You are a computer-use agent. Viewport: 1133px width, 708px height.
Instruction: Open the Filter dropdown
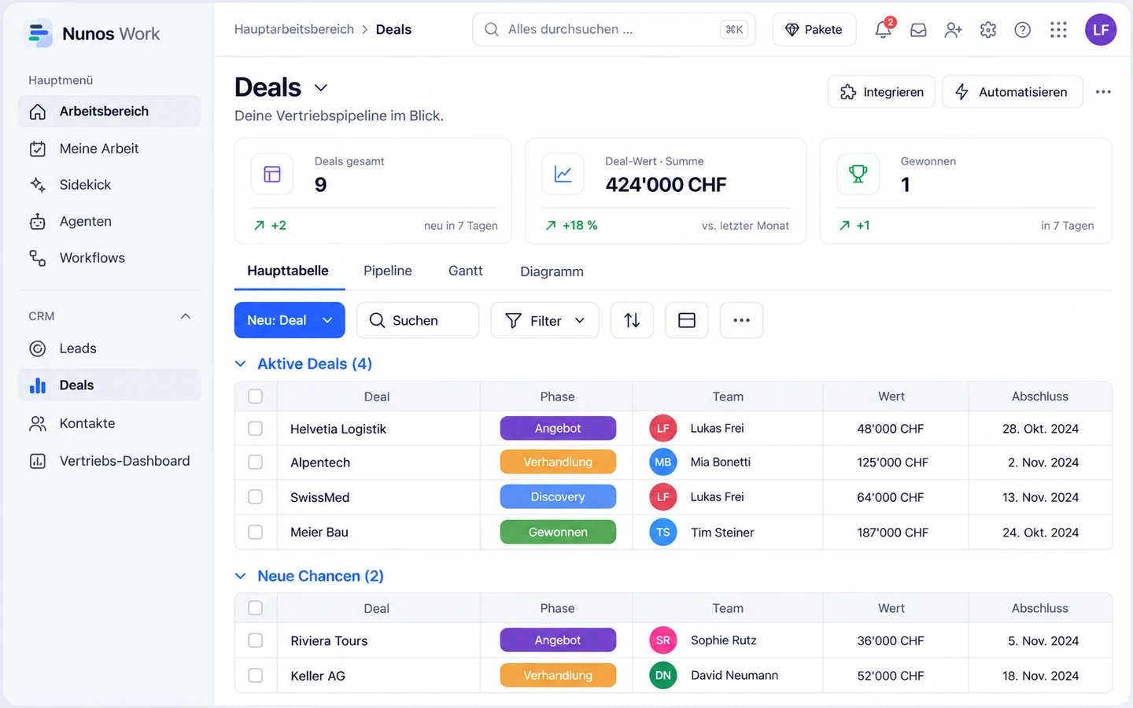tap(544, 320)
